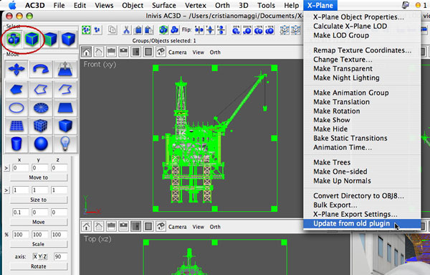Select Vertex selection mode icon

(x=68, y=39)
